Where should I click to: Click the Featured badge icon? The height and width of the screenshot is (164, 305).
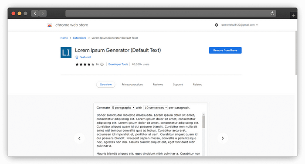[x=77, y=57]
